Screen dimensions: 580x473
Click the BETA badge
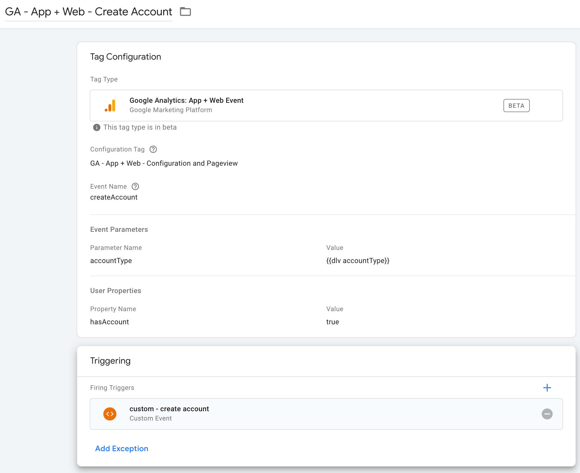[x=516, y=105]
